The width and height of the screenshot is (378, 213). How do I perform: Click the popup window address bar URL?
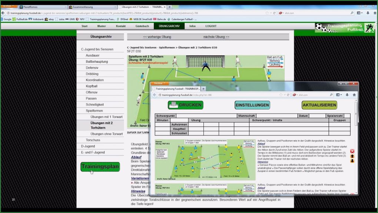pyautogui.click(x=186, y=95)
